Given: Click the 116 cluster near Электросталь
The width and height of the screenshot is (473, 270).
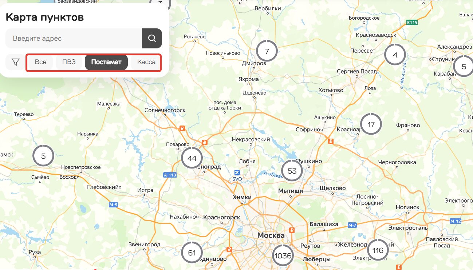Looking at the screenshot, I should point(378,250).
